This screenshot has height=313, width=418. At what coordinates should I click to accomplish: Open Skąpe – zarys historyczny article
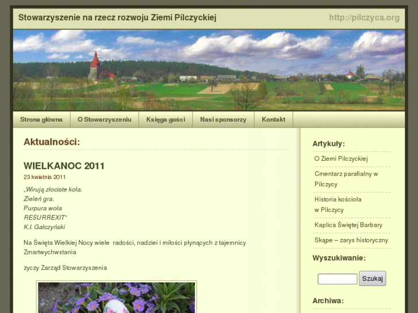pyautogui.click(x=351, y=240)
